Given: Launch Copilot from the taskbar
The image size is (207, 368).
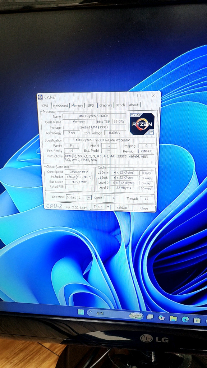Looking at the screenshot, I should pos(161,318).
